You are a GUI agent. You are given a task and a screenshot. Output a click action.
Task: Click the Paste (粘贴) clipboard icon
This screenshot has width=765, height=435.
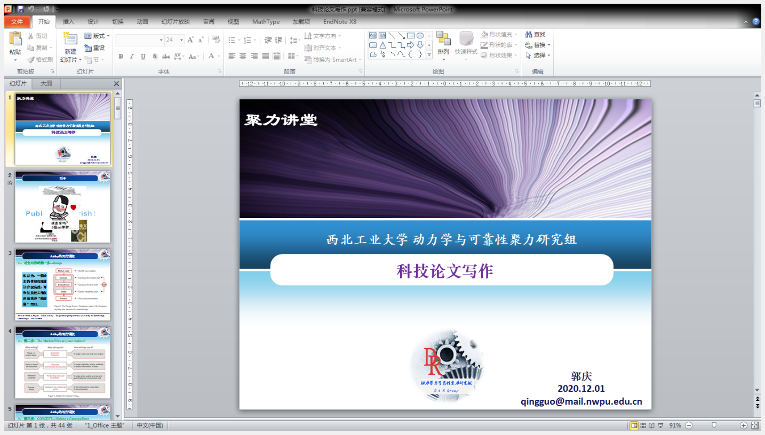coord(15,39)
